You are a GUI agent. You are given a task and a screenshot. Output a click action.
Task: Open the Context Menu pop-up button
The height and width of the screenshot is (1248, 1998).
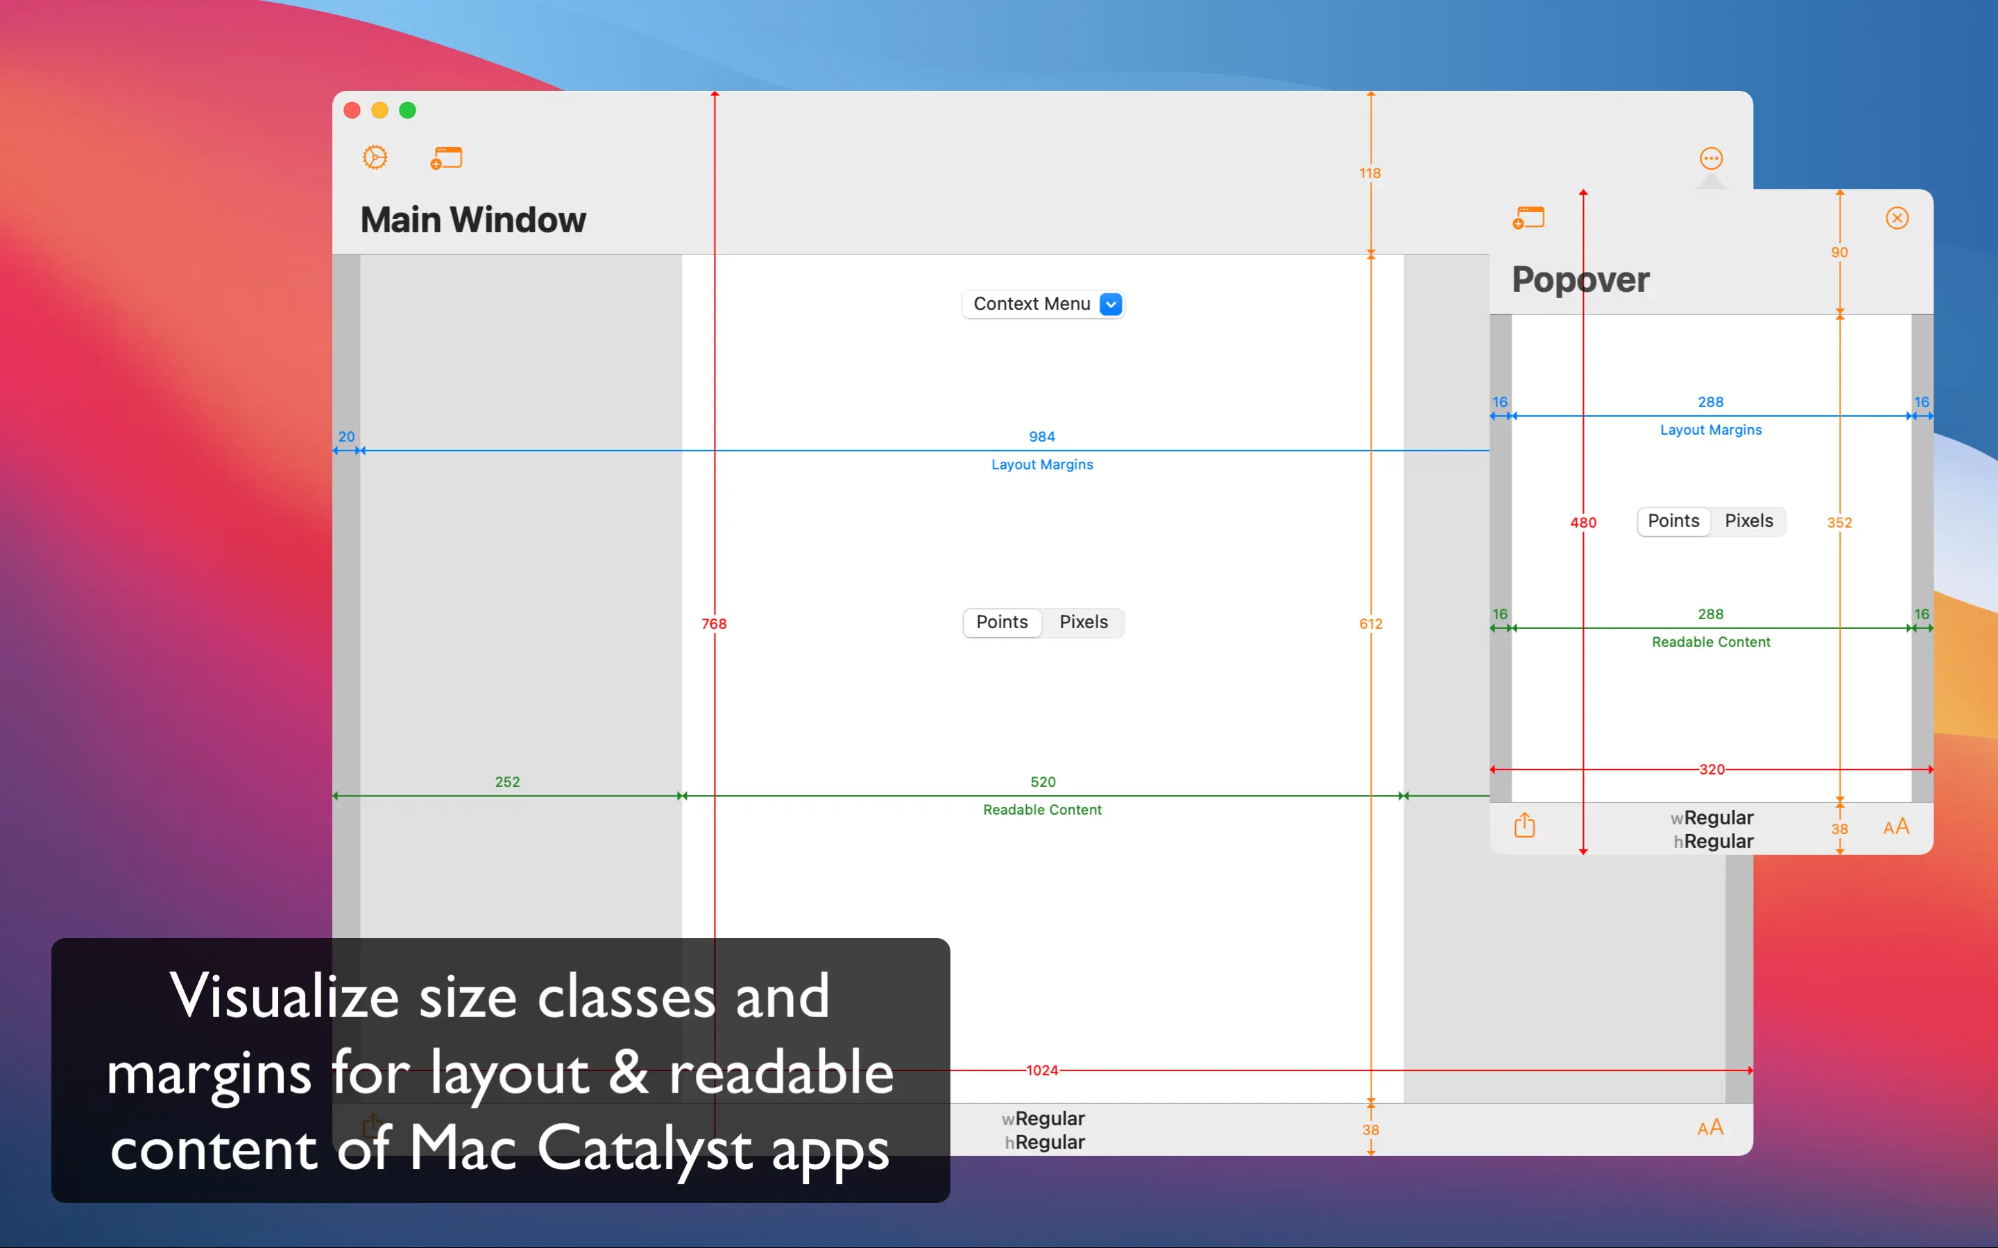pos(1032,304)
